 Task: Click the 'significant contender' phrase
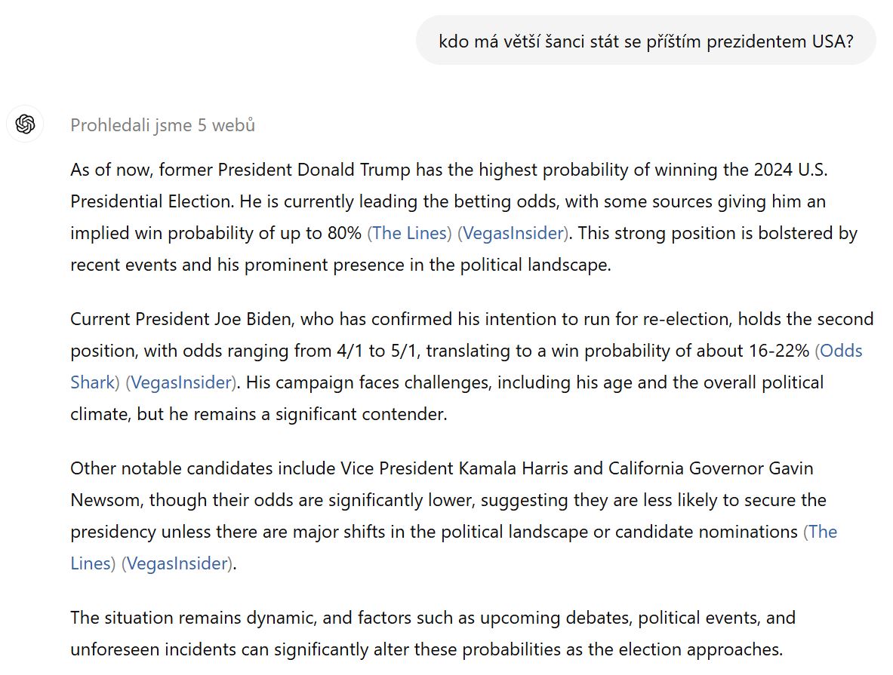[361, 414]
